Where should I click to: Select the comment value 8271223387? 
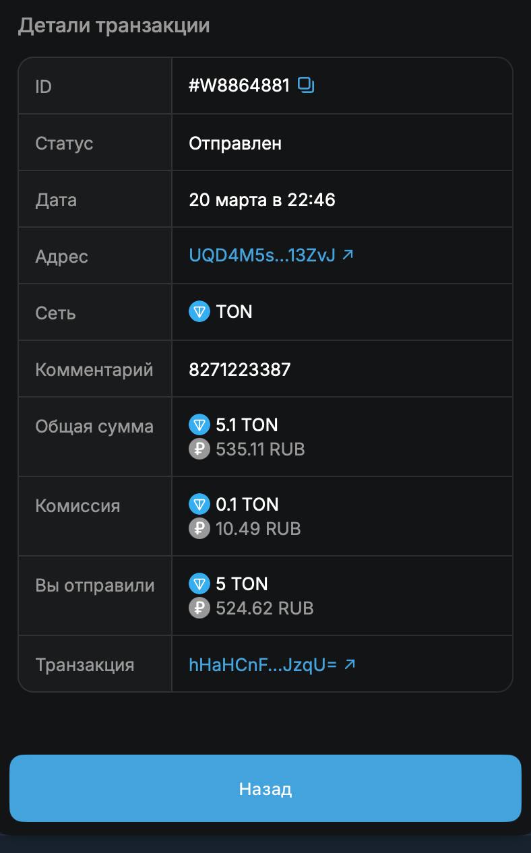(x=240, y=369)
